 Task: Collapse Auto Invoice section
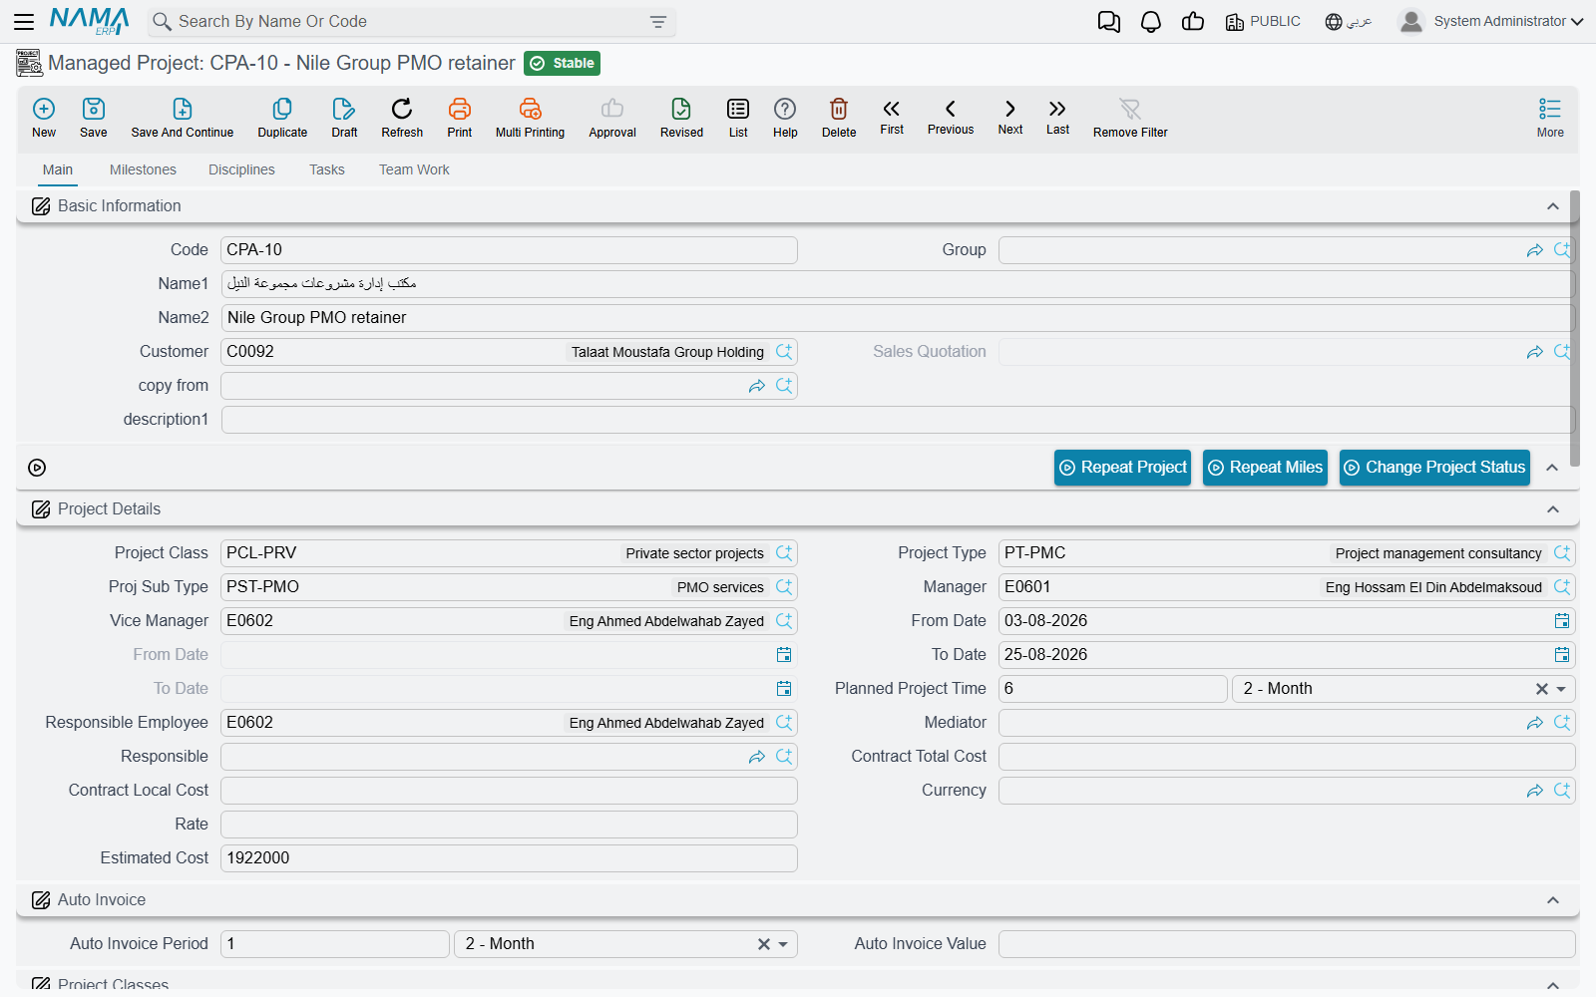1553,900
